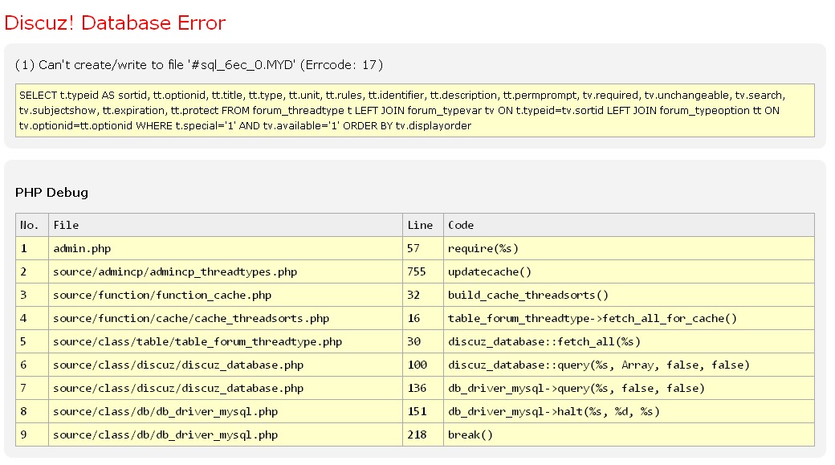Select 'db_driver_mysql->halt(%s, %d, %s)' cell
Screen dimensions: 835x465
[x=629, y=411]
